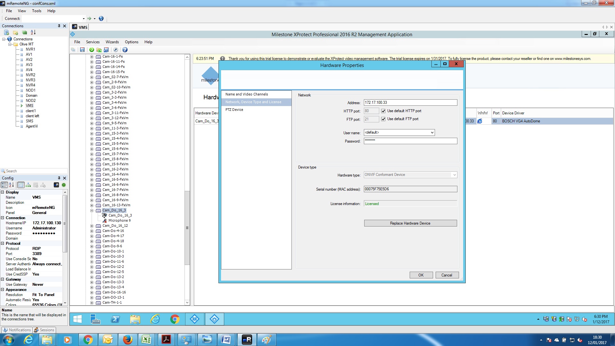Pin the Connections panel with pushpin

(x=59, y=26)
